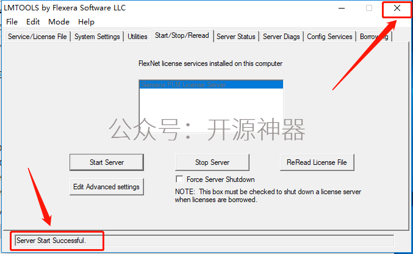Switch to the Service/License File tab
The width and height of the screenshot is (413, 254).
click(37, 37)
